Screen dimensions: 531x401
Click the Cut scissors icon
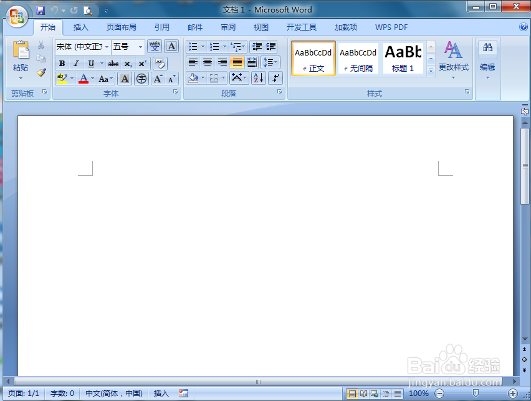point(41,45)
